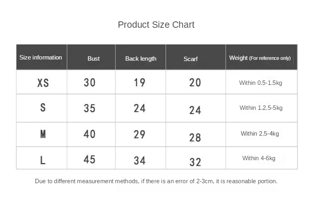This screenshot has width=313, height=205.
Task: Click the Within 2.5-4kg weight cell
Action: point(260,134)
